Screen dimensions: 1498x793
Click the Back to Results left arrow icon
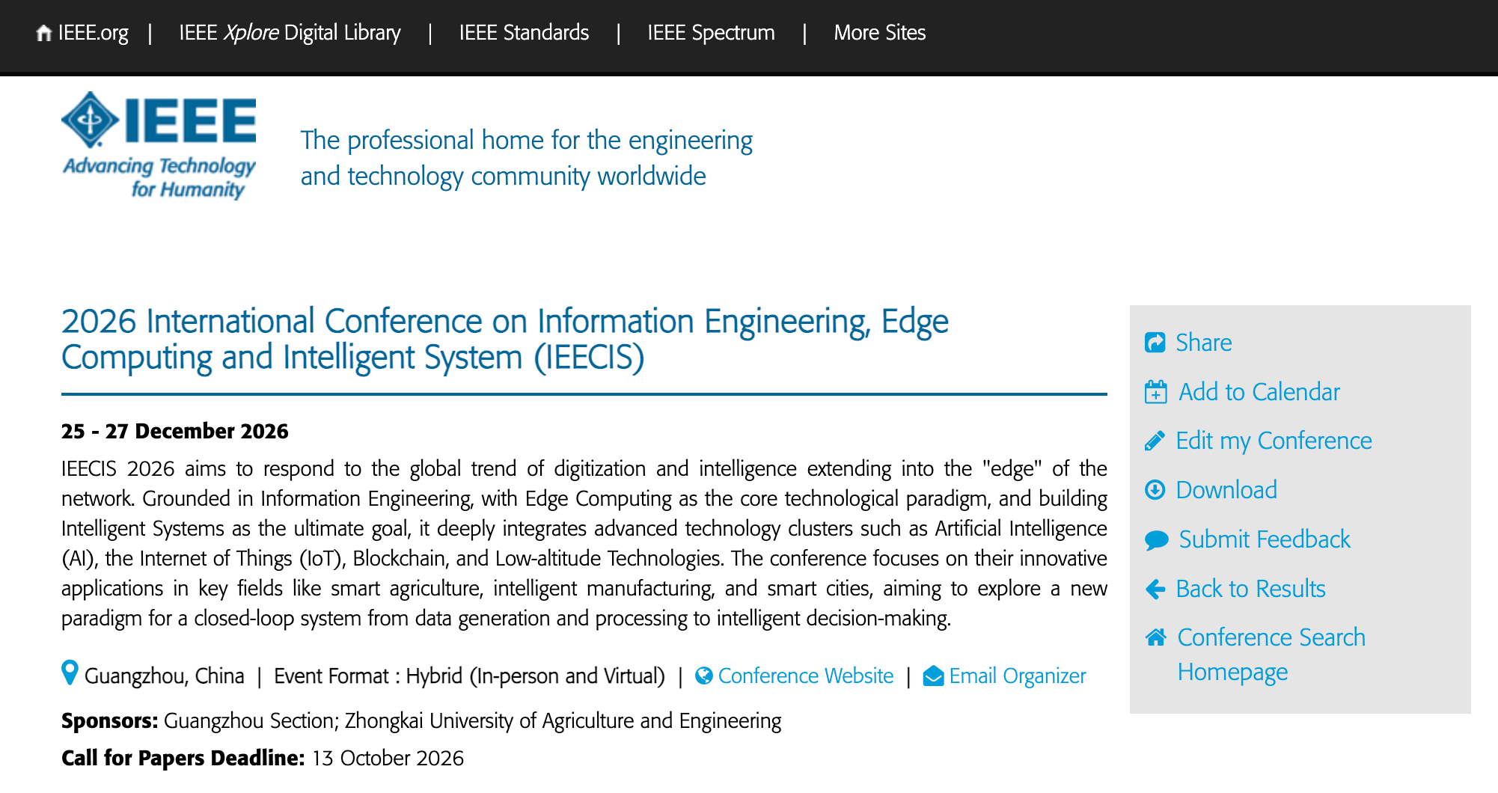pos(1155,590)
